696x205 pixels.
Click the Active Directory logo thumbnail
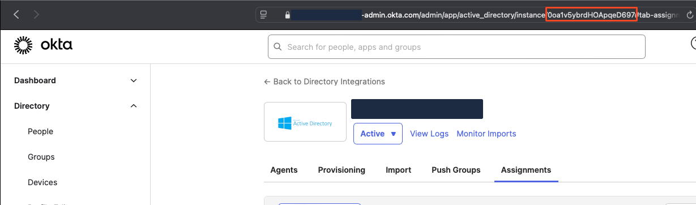[x=305, y=122]
